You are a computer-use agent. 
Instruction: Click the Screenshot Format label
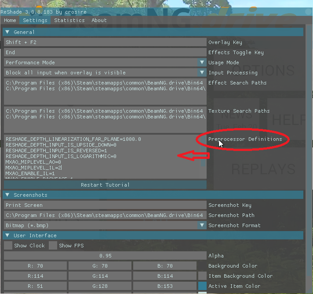coord(235,225)
